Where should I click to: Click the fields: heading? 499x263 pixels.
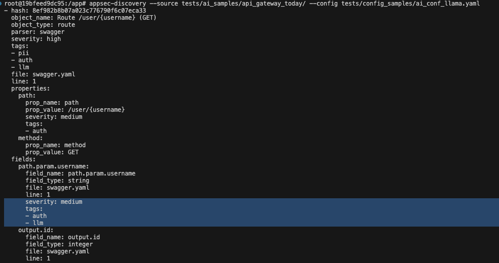tap(23, 159)
